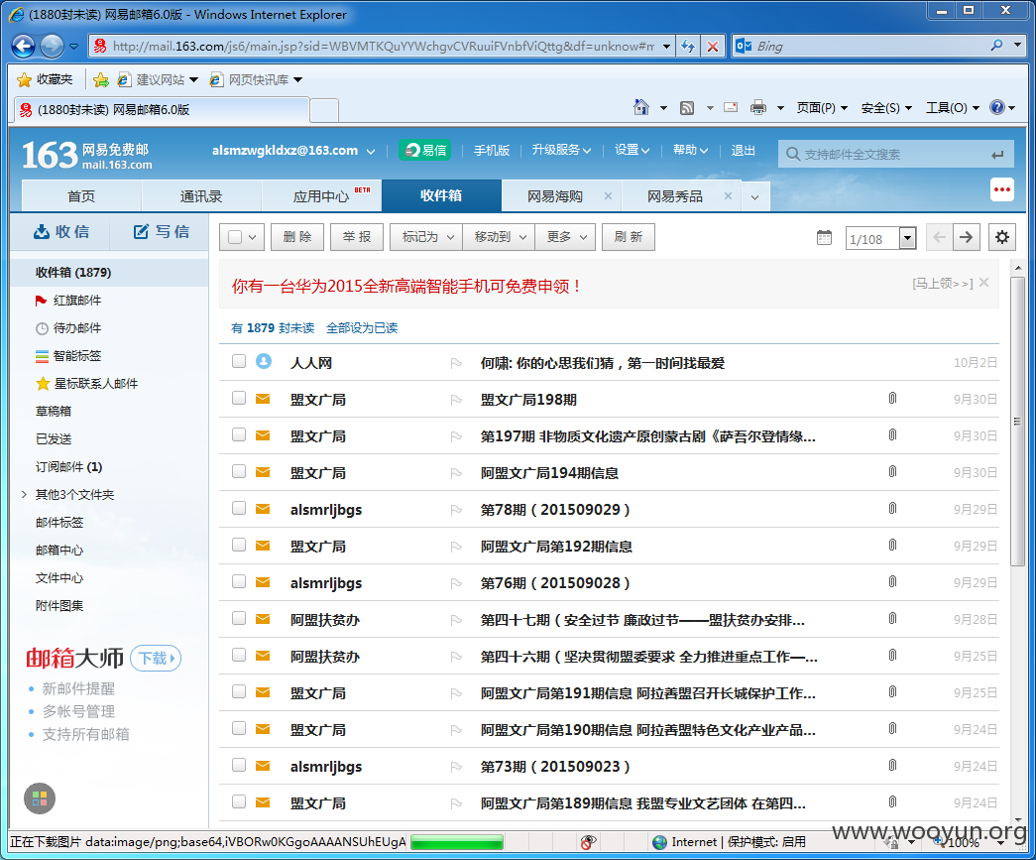This screenshot has width=1036, height=860.
Task: Click the 刷新 button
Action: click(629, 237)
